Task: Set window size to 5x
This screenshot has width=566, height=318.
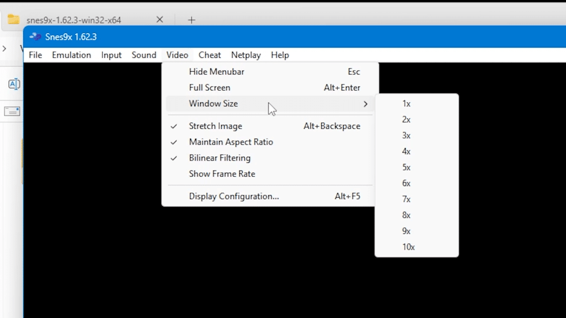Action: (417, 168)
